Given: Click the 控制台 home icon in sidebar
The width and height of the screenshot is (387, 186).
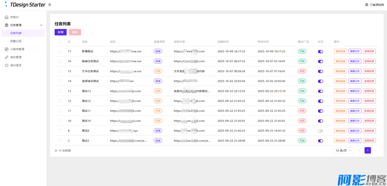Looking at the screenshot, I should pos(7,17).
